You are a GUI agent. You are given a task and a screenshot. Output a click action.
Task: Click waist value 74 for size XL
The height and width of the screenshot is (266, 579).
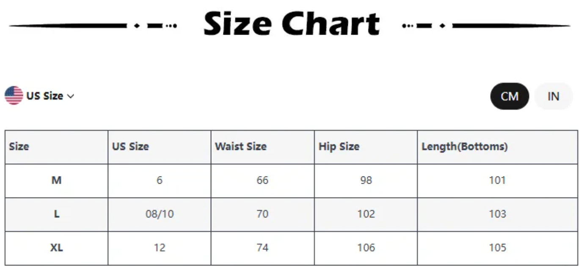[262, 248]
